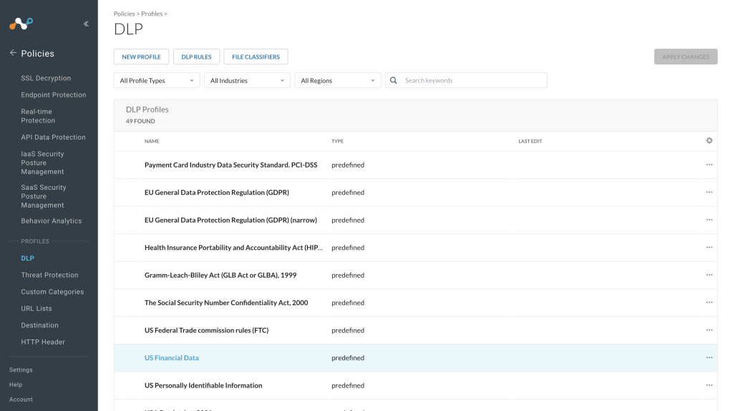Open Account in sidebar
This screenshot has height=411, width=733.
click(21, 400)
